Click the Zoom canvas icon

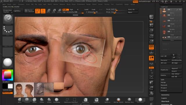(x=151, y=31)
